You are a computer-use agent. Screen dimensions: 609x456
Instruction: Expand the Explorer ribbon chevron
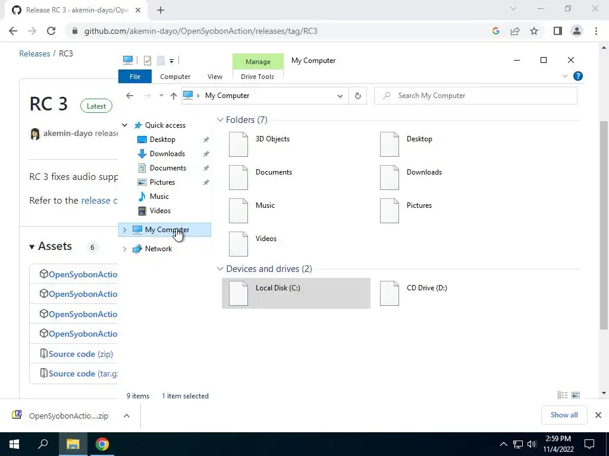click(x=565, y=76)
